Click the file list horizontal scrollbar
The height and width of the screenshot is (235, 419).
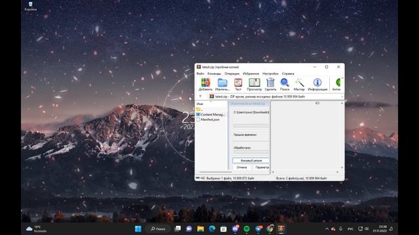[215, 172]
